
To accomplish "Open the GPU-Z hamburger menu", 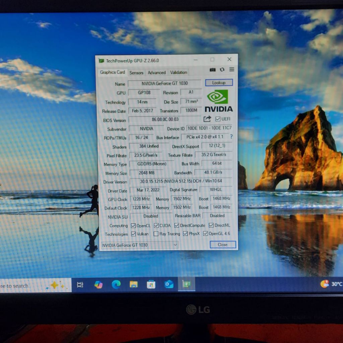I will coord(232,69).
